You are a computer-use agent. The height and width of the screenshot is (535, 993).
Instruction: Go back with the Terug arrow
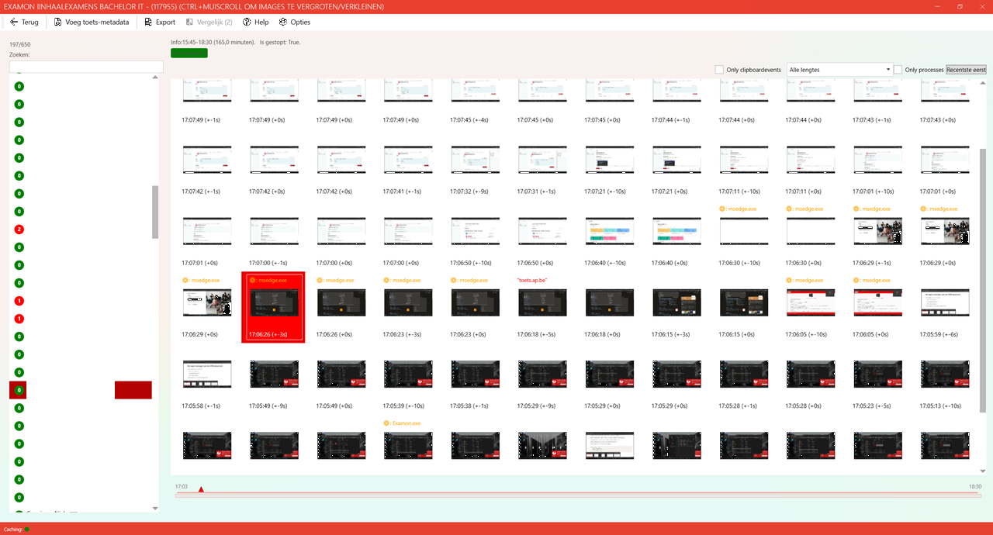24,22
